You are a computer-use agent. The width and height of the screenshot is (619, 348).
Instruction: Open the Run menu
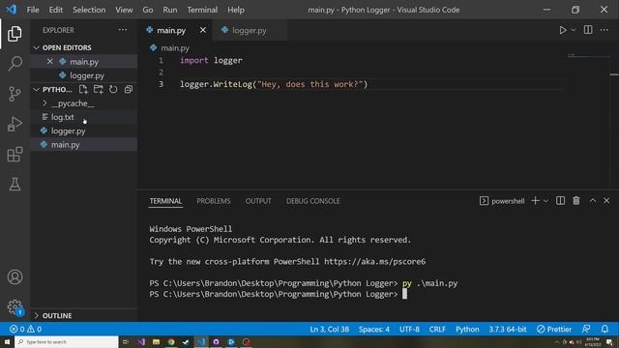pos(170,10)
